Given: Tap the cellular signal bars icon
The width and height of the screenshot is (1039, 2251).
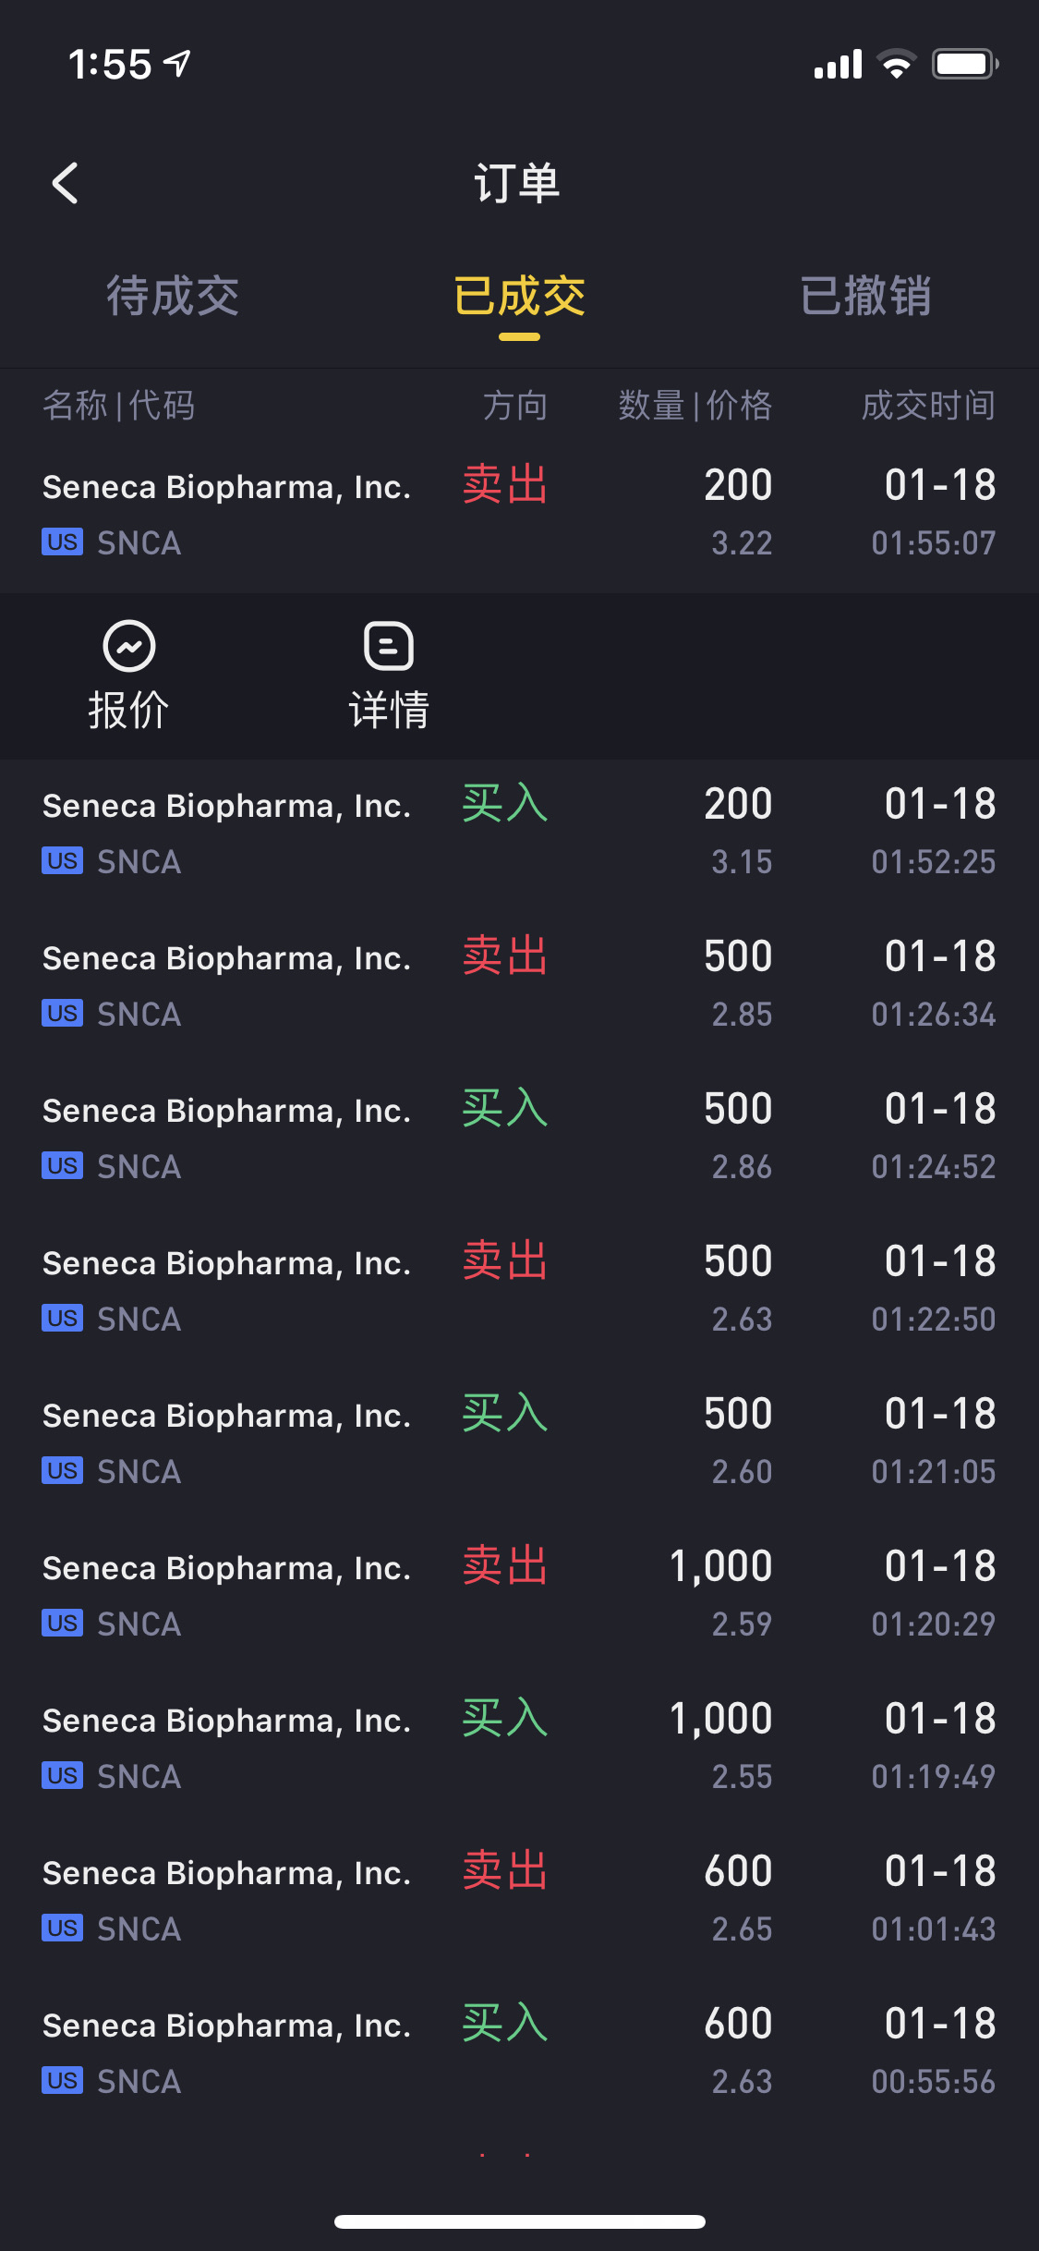Looking at the screenshot, I should click(x=838, y=64).
